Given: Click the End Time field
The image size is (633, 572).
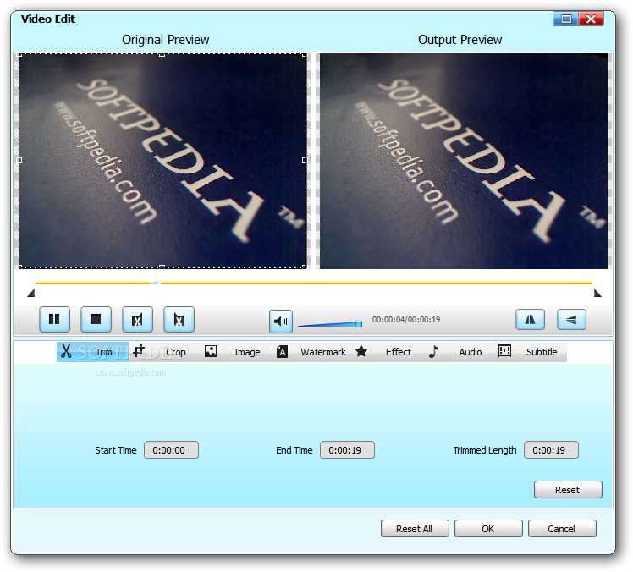Looking at the screenshot, I should point(347,449).
